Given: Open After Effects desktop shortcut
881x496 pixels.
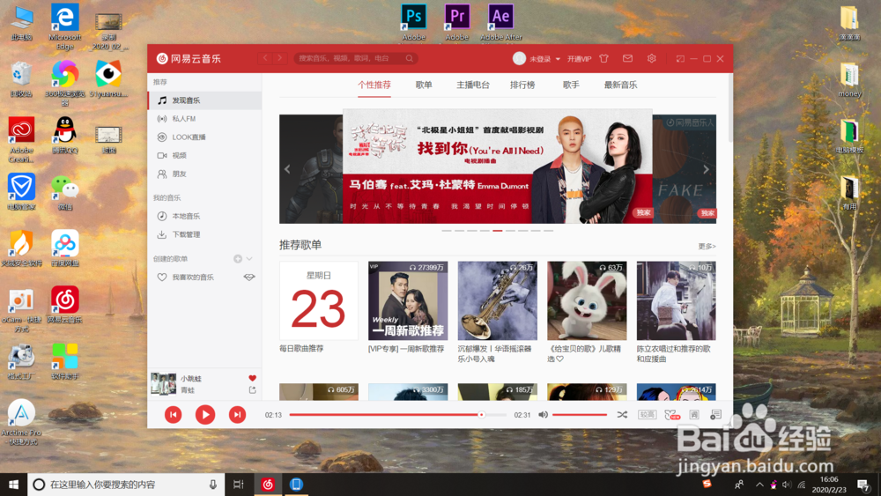Looking at the screenshot, I should pyautogui.click(x=500, y=23).
